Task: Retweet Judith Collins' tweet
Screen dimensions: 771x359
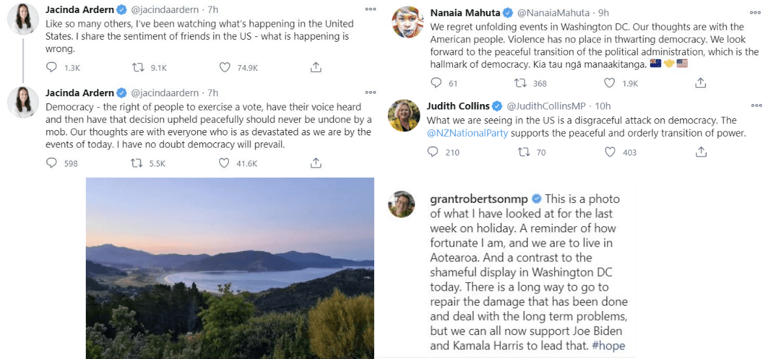Action: tap(522, 152)
